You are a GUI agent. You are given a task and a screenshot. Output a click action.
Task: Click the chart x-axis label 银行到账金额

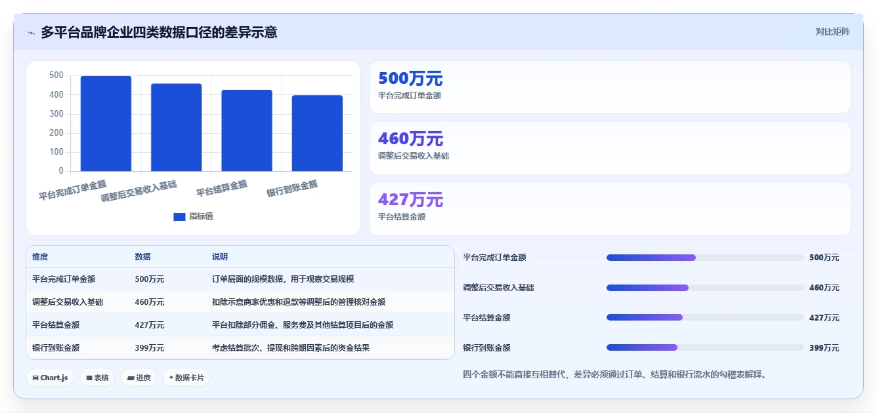click(x=292, y=189)
